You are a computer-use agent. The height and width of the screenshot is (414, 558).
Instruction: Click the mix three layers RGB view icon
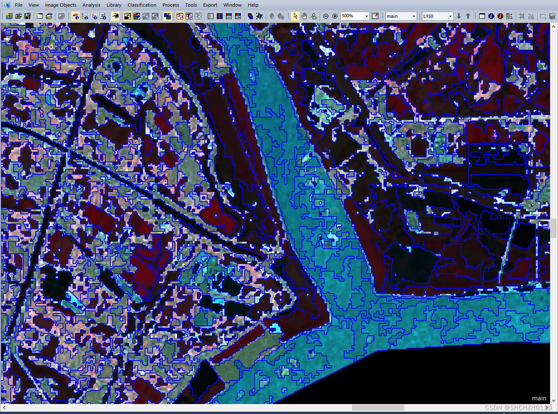(x=220, y=16)
